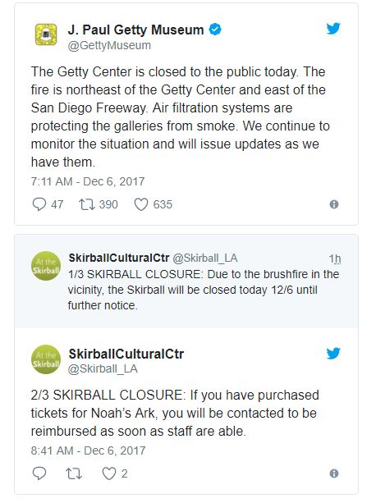Screen dimensions: 376x503
Task: Open info icon on the Skirball tweet
Action: (x=334, y=473)
